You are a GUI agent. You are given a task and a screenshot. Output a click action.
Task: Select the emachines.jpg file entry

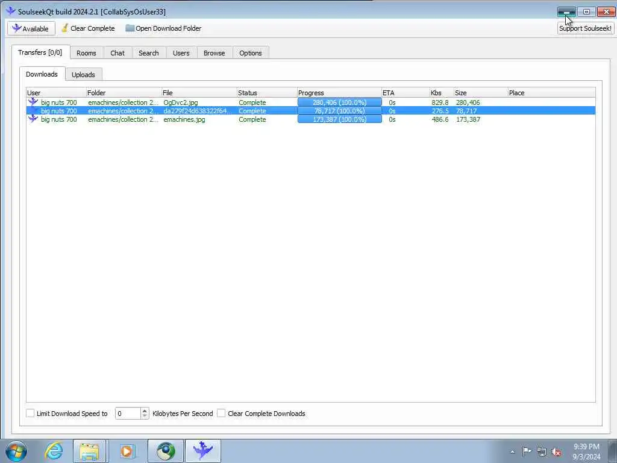184,119
